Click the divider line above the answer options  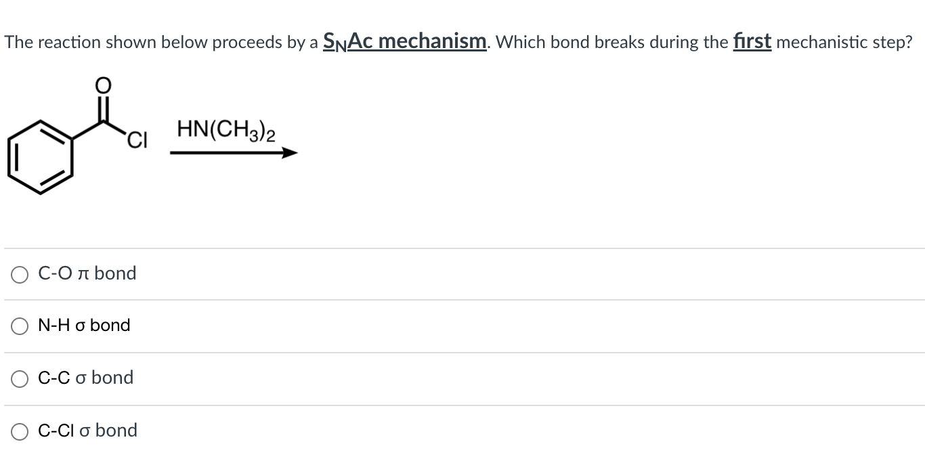click(x=462, y=248)
